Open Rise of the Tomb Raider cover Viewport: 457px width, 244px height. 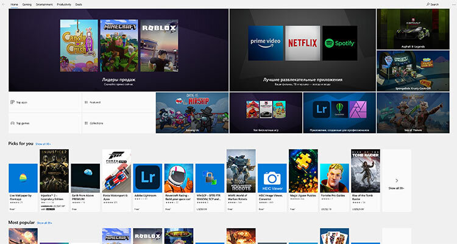tap(366, 171)
